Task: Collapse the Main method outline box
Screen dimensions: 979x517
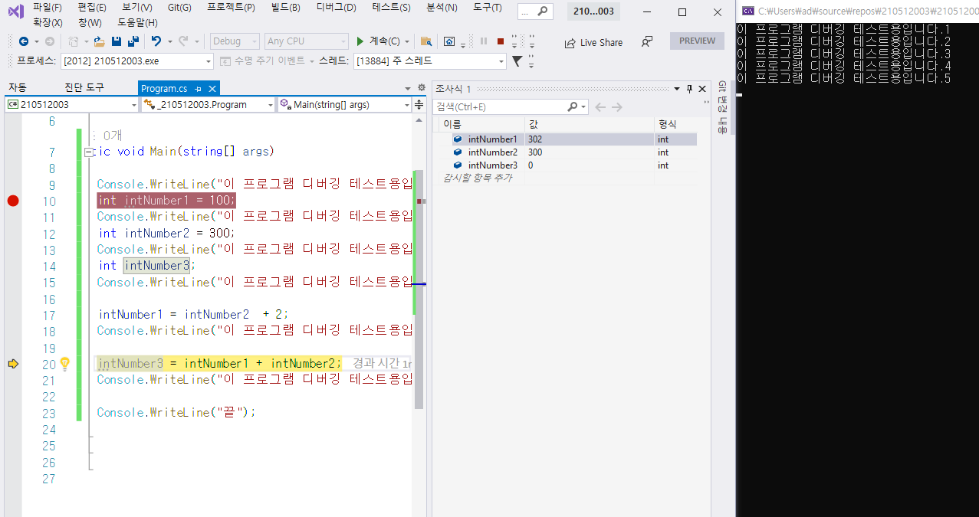Action: click(x=89, y=152)
